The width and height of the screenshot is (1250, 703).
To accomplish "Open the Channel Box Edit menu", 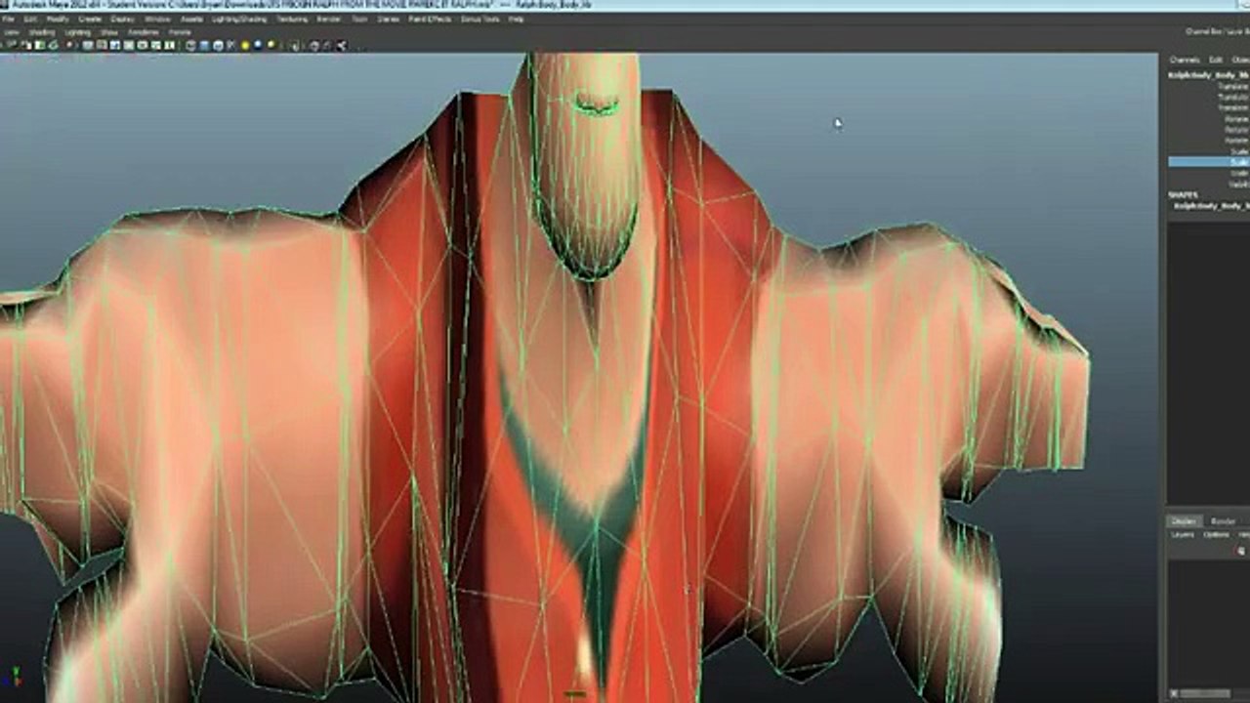I will click(1216, 60).
